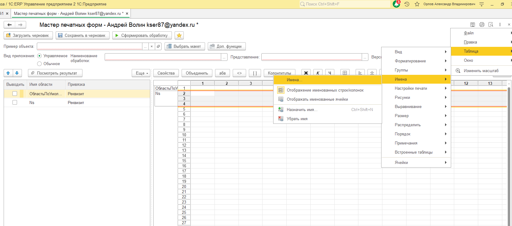Choose Изменить масштаб menu item
The image size is (512, 226).
point(481,71)
